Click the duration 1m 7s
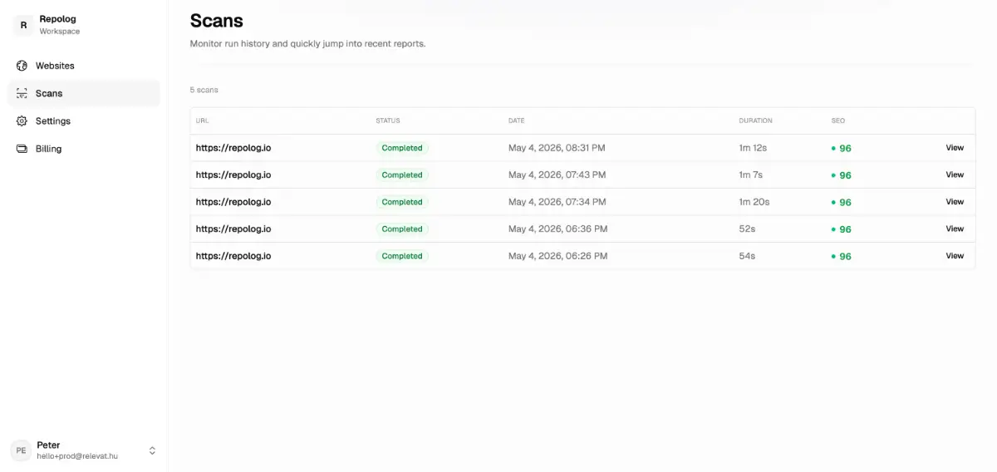The height and width of the screenshot is (472, 997). (751, 175)
